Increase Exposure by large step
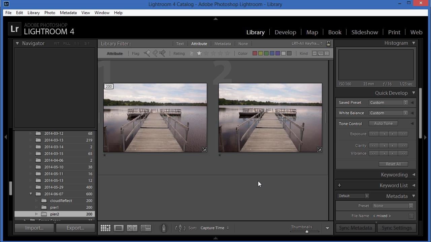This screenshot has height=242, width=431. (403, 134)
